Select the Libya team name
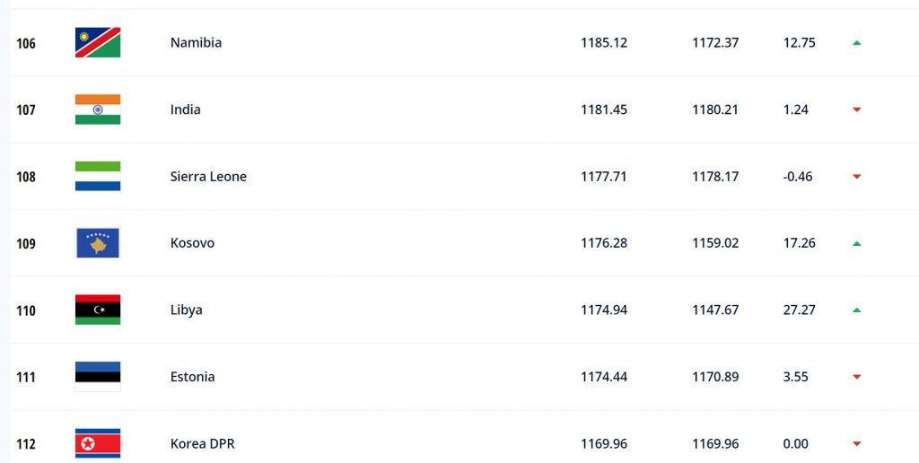Viewport: 919px width, 463px height. [x=187, y=310]
